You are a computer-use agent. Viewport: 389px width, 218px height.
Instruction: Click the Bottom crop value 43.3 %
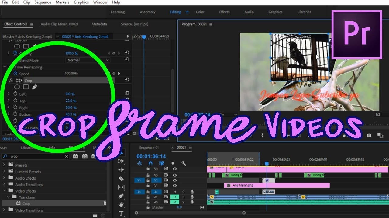tap(71, 114)
